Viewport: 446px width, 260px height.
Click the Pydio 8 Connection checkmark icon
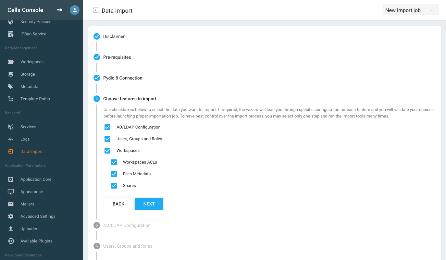tap(97, 78)
